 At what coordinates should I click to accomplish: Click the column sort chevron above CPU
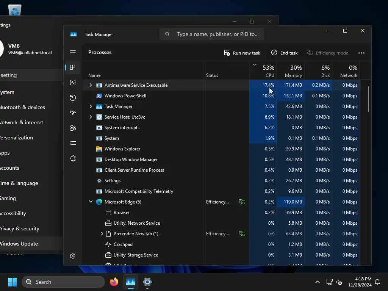tap(255, 65)
